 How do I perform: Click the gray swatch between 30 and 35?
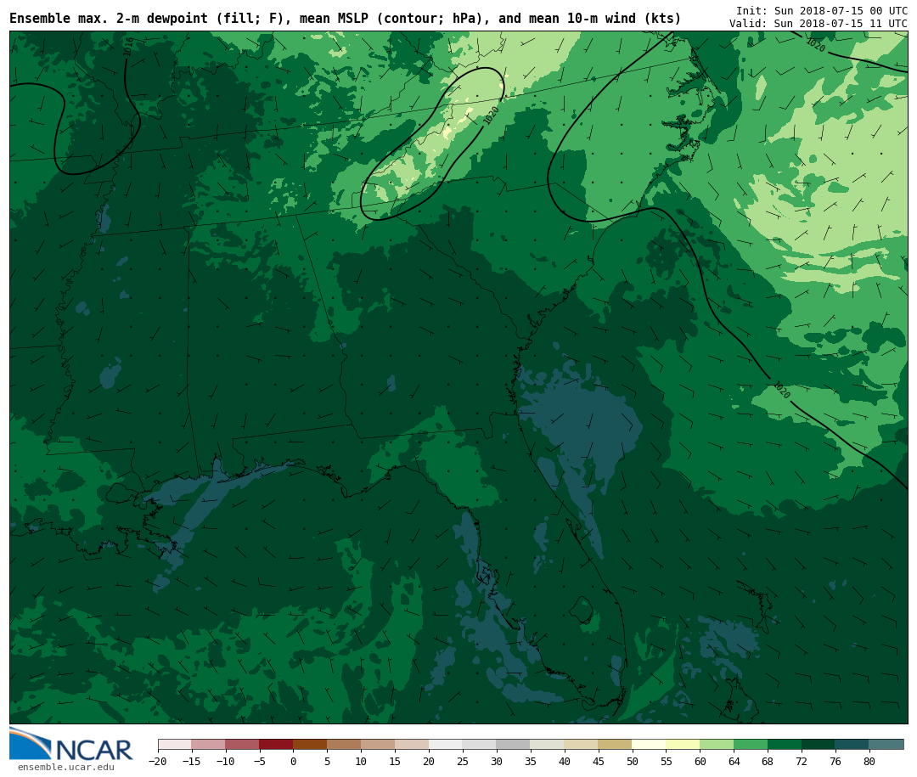click(x=513, y=745)
